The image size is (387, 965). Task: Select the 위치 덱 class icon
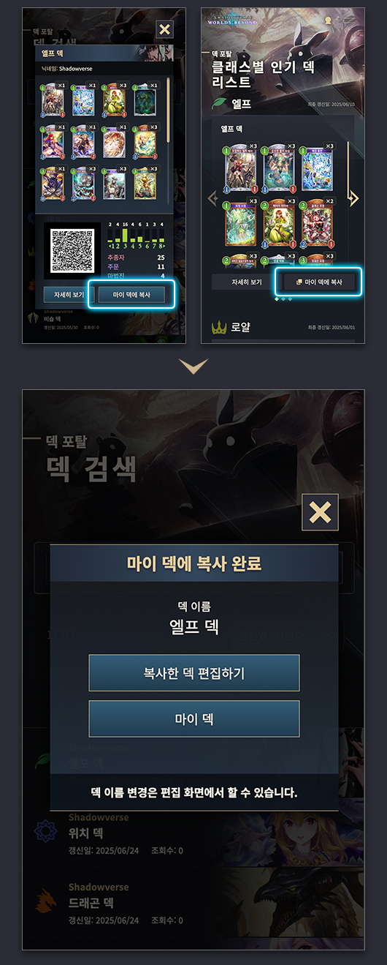[46, 832]
